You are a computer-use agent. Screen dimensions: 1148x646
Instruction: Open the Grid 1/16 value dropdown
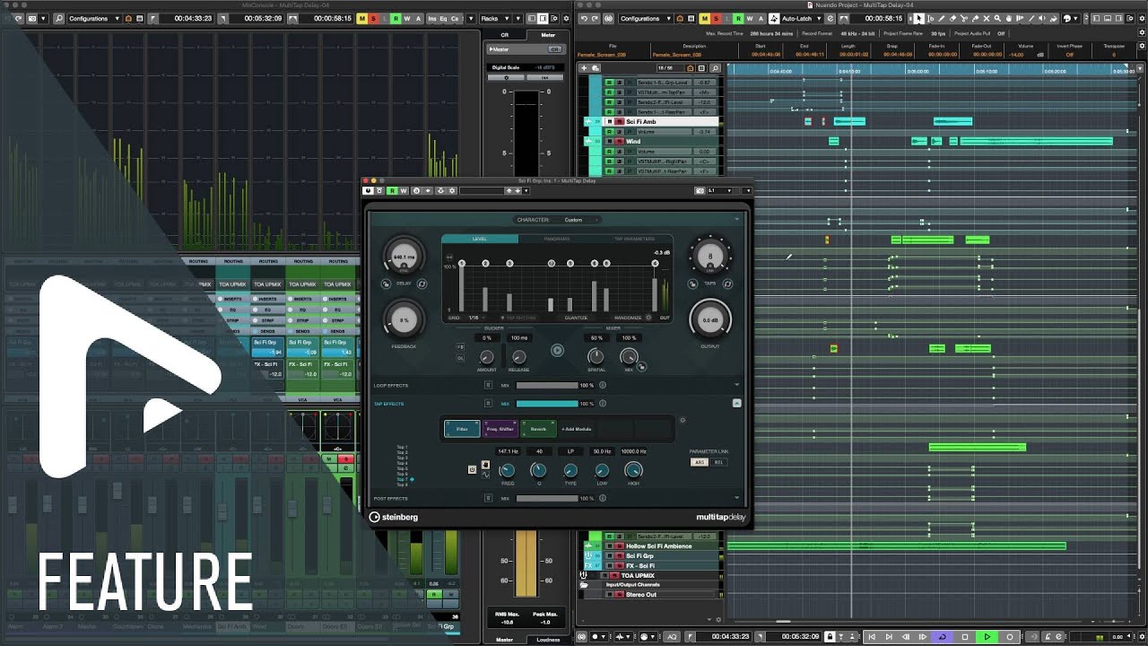[x=476, y=318]
